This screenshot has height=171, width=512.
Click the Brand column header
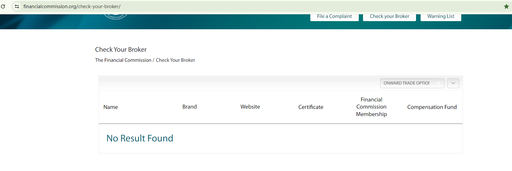click(189, 107)
